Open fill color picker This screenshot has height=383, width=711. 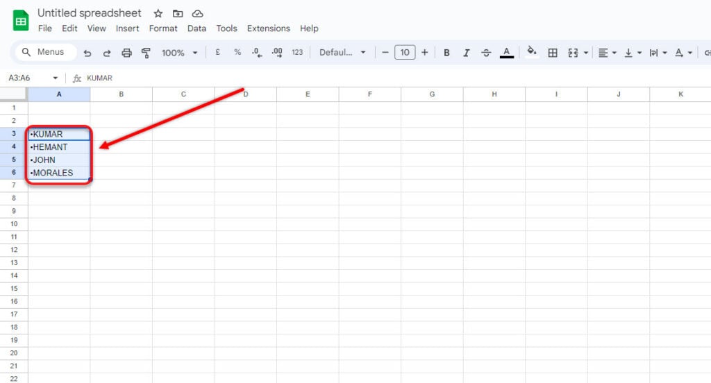[x=532, y=51]
